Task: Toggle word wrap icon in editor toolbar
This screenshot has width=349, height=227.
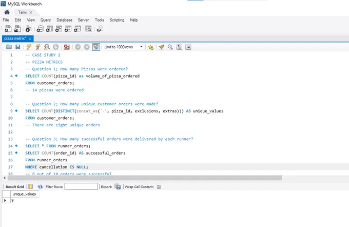Action: pyautogui.click(x=188, y=47)
